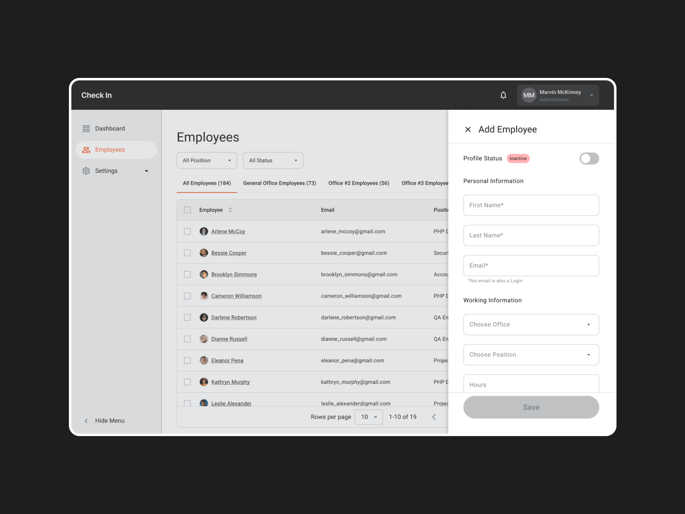This screenshot has width=685, height=514.
Task: Click the Settings gear icon
Action: point(86,171)
